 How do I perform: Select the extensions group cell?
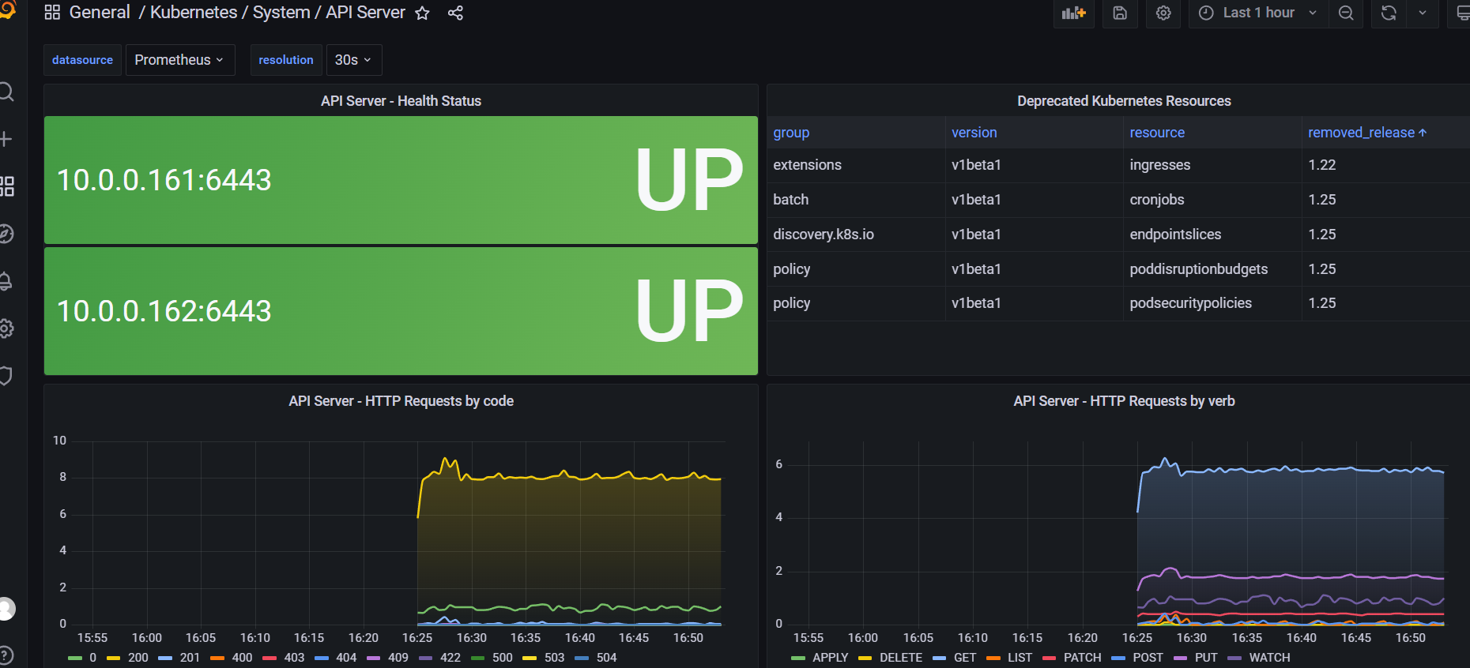(x=856, y=165)
